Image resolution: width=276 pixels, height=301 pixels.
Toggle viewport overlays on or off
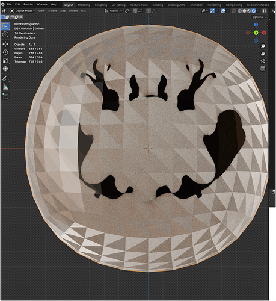223,11
